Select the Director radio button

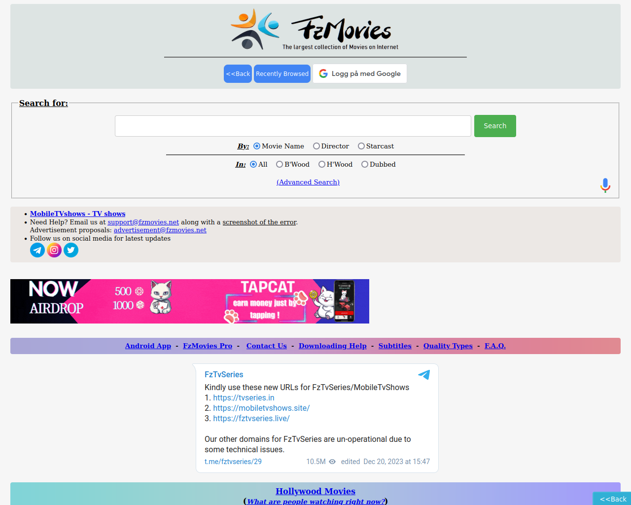coord(316,146)
